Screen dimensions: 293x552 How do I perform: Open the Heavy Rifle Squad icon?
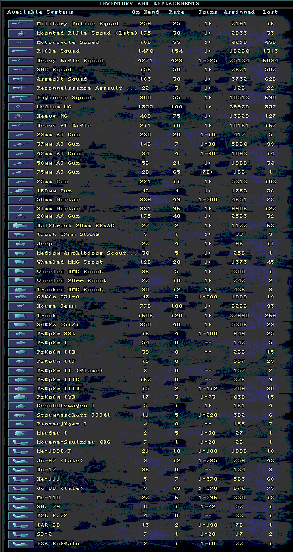pos(21,61)
